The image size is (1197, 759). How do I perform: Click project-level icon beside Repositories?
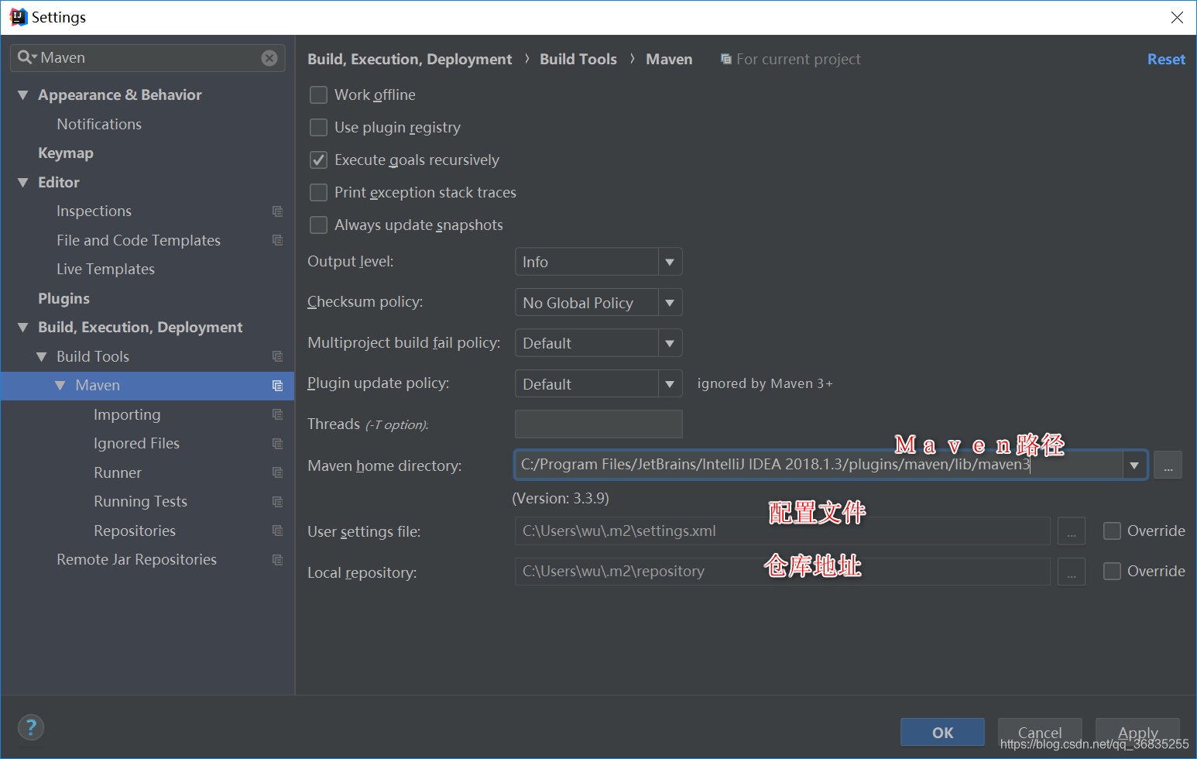(x=277, y=531)
